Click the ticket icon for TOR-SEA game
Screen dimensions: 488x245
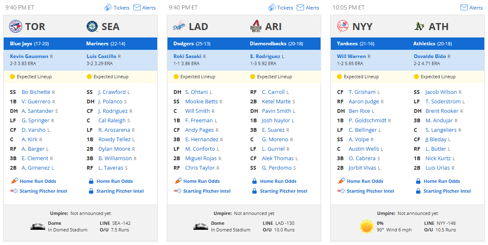tap(108, 7)
